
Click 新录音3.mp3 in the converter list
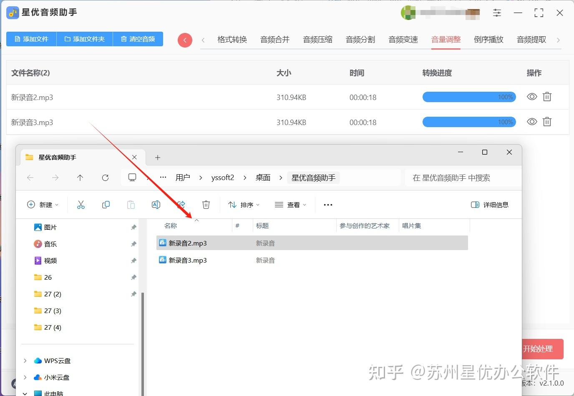pos(32,123)
